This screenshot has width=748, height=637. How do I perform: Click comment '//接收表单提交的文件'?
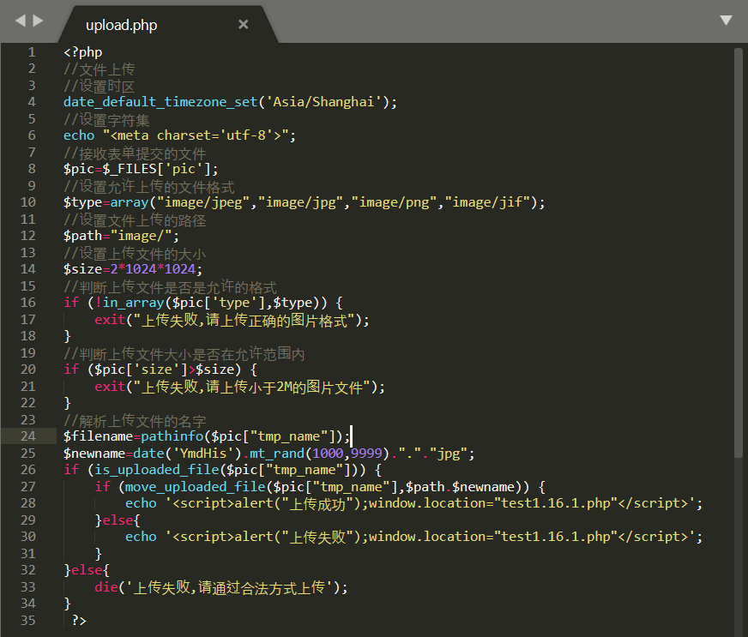click(135, 153)
